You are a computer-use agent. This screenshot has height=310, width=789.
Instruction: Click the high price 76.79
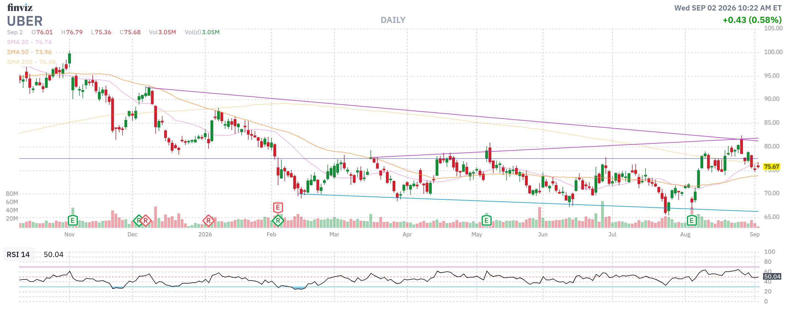(x=74, y=32)
